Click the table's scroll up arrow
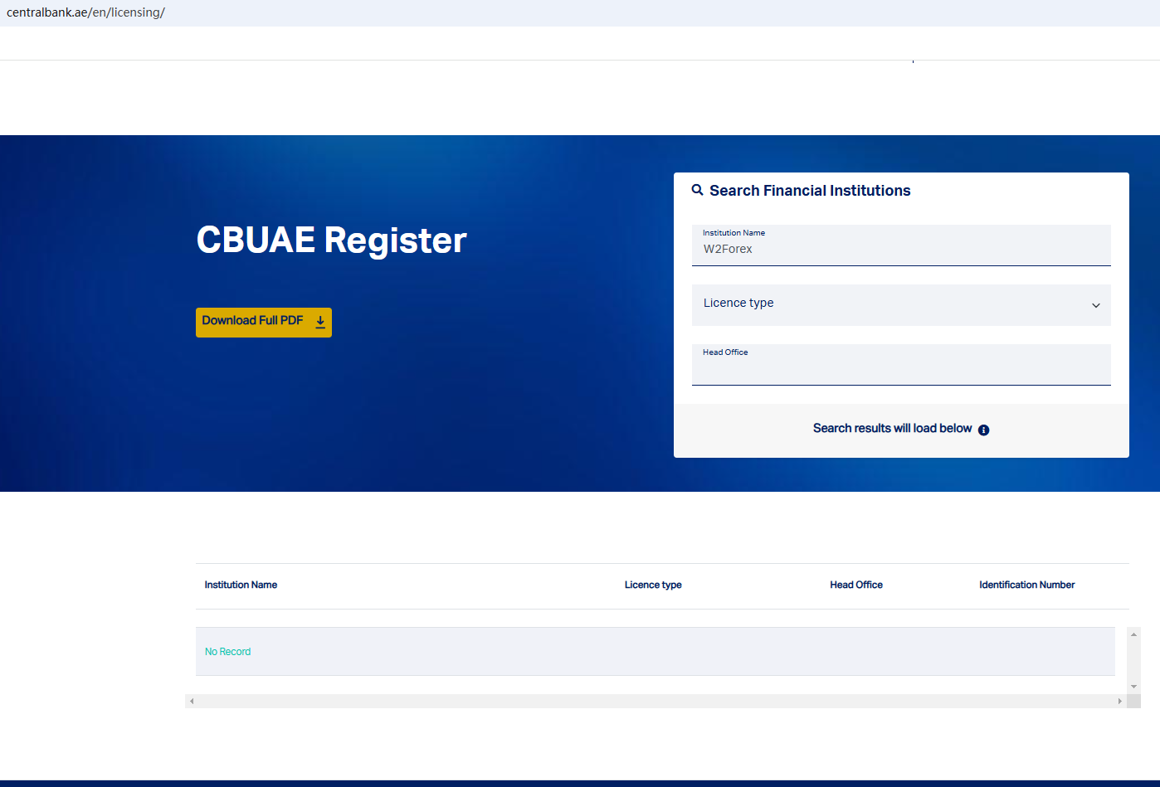 pos(1133,634)
